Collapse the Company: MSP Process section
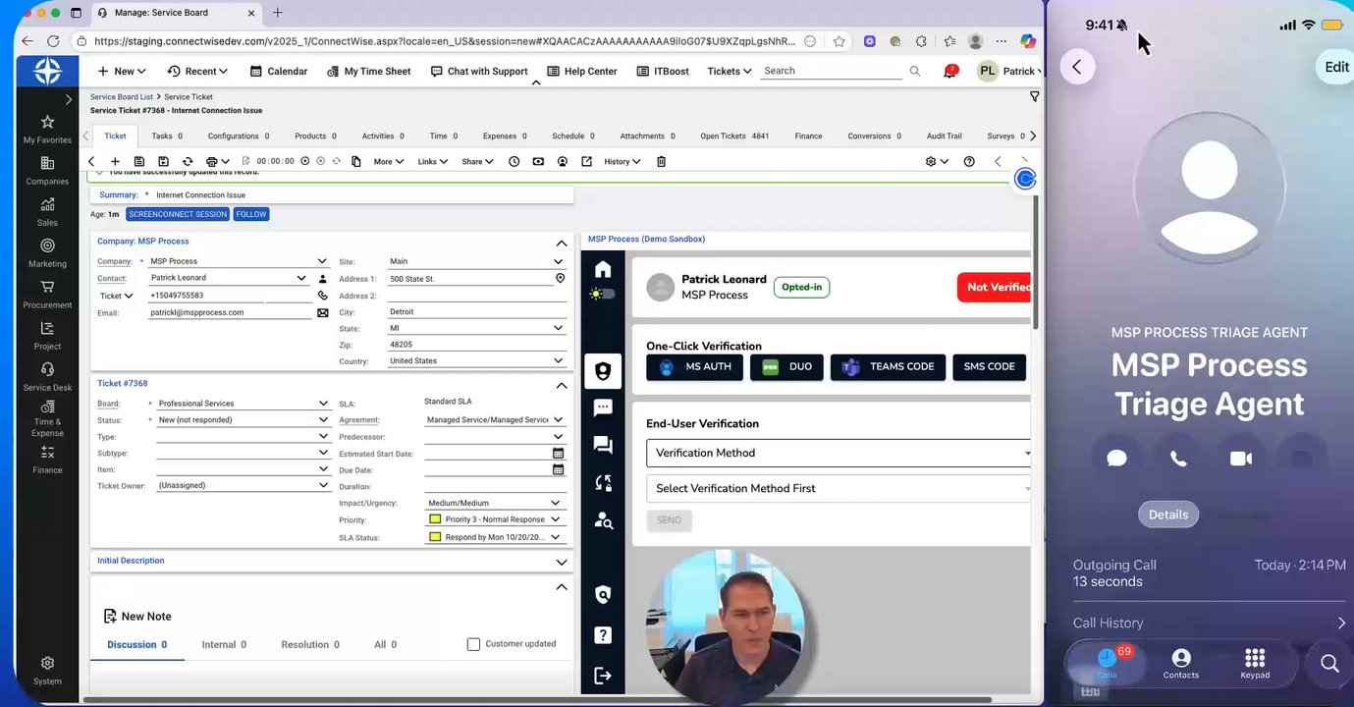Screen dimensions: 1354x707 pyautogui.click(x=562, y=243)
